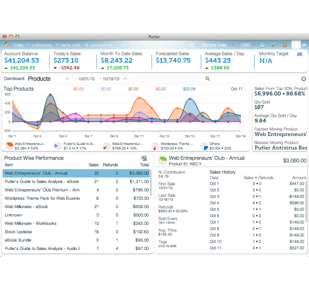Collapse the header with up chevron
The height and width of the screenshot is (290, 309).
click(x=304, y=45)
